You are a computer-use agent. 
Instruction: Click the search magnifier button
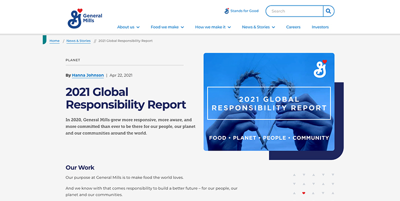tap(328, 11)
